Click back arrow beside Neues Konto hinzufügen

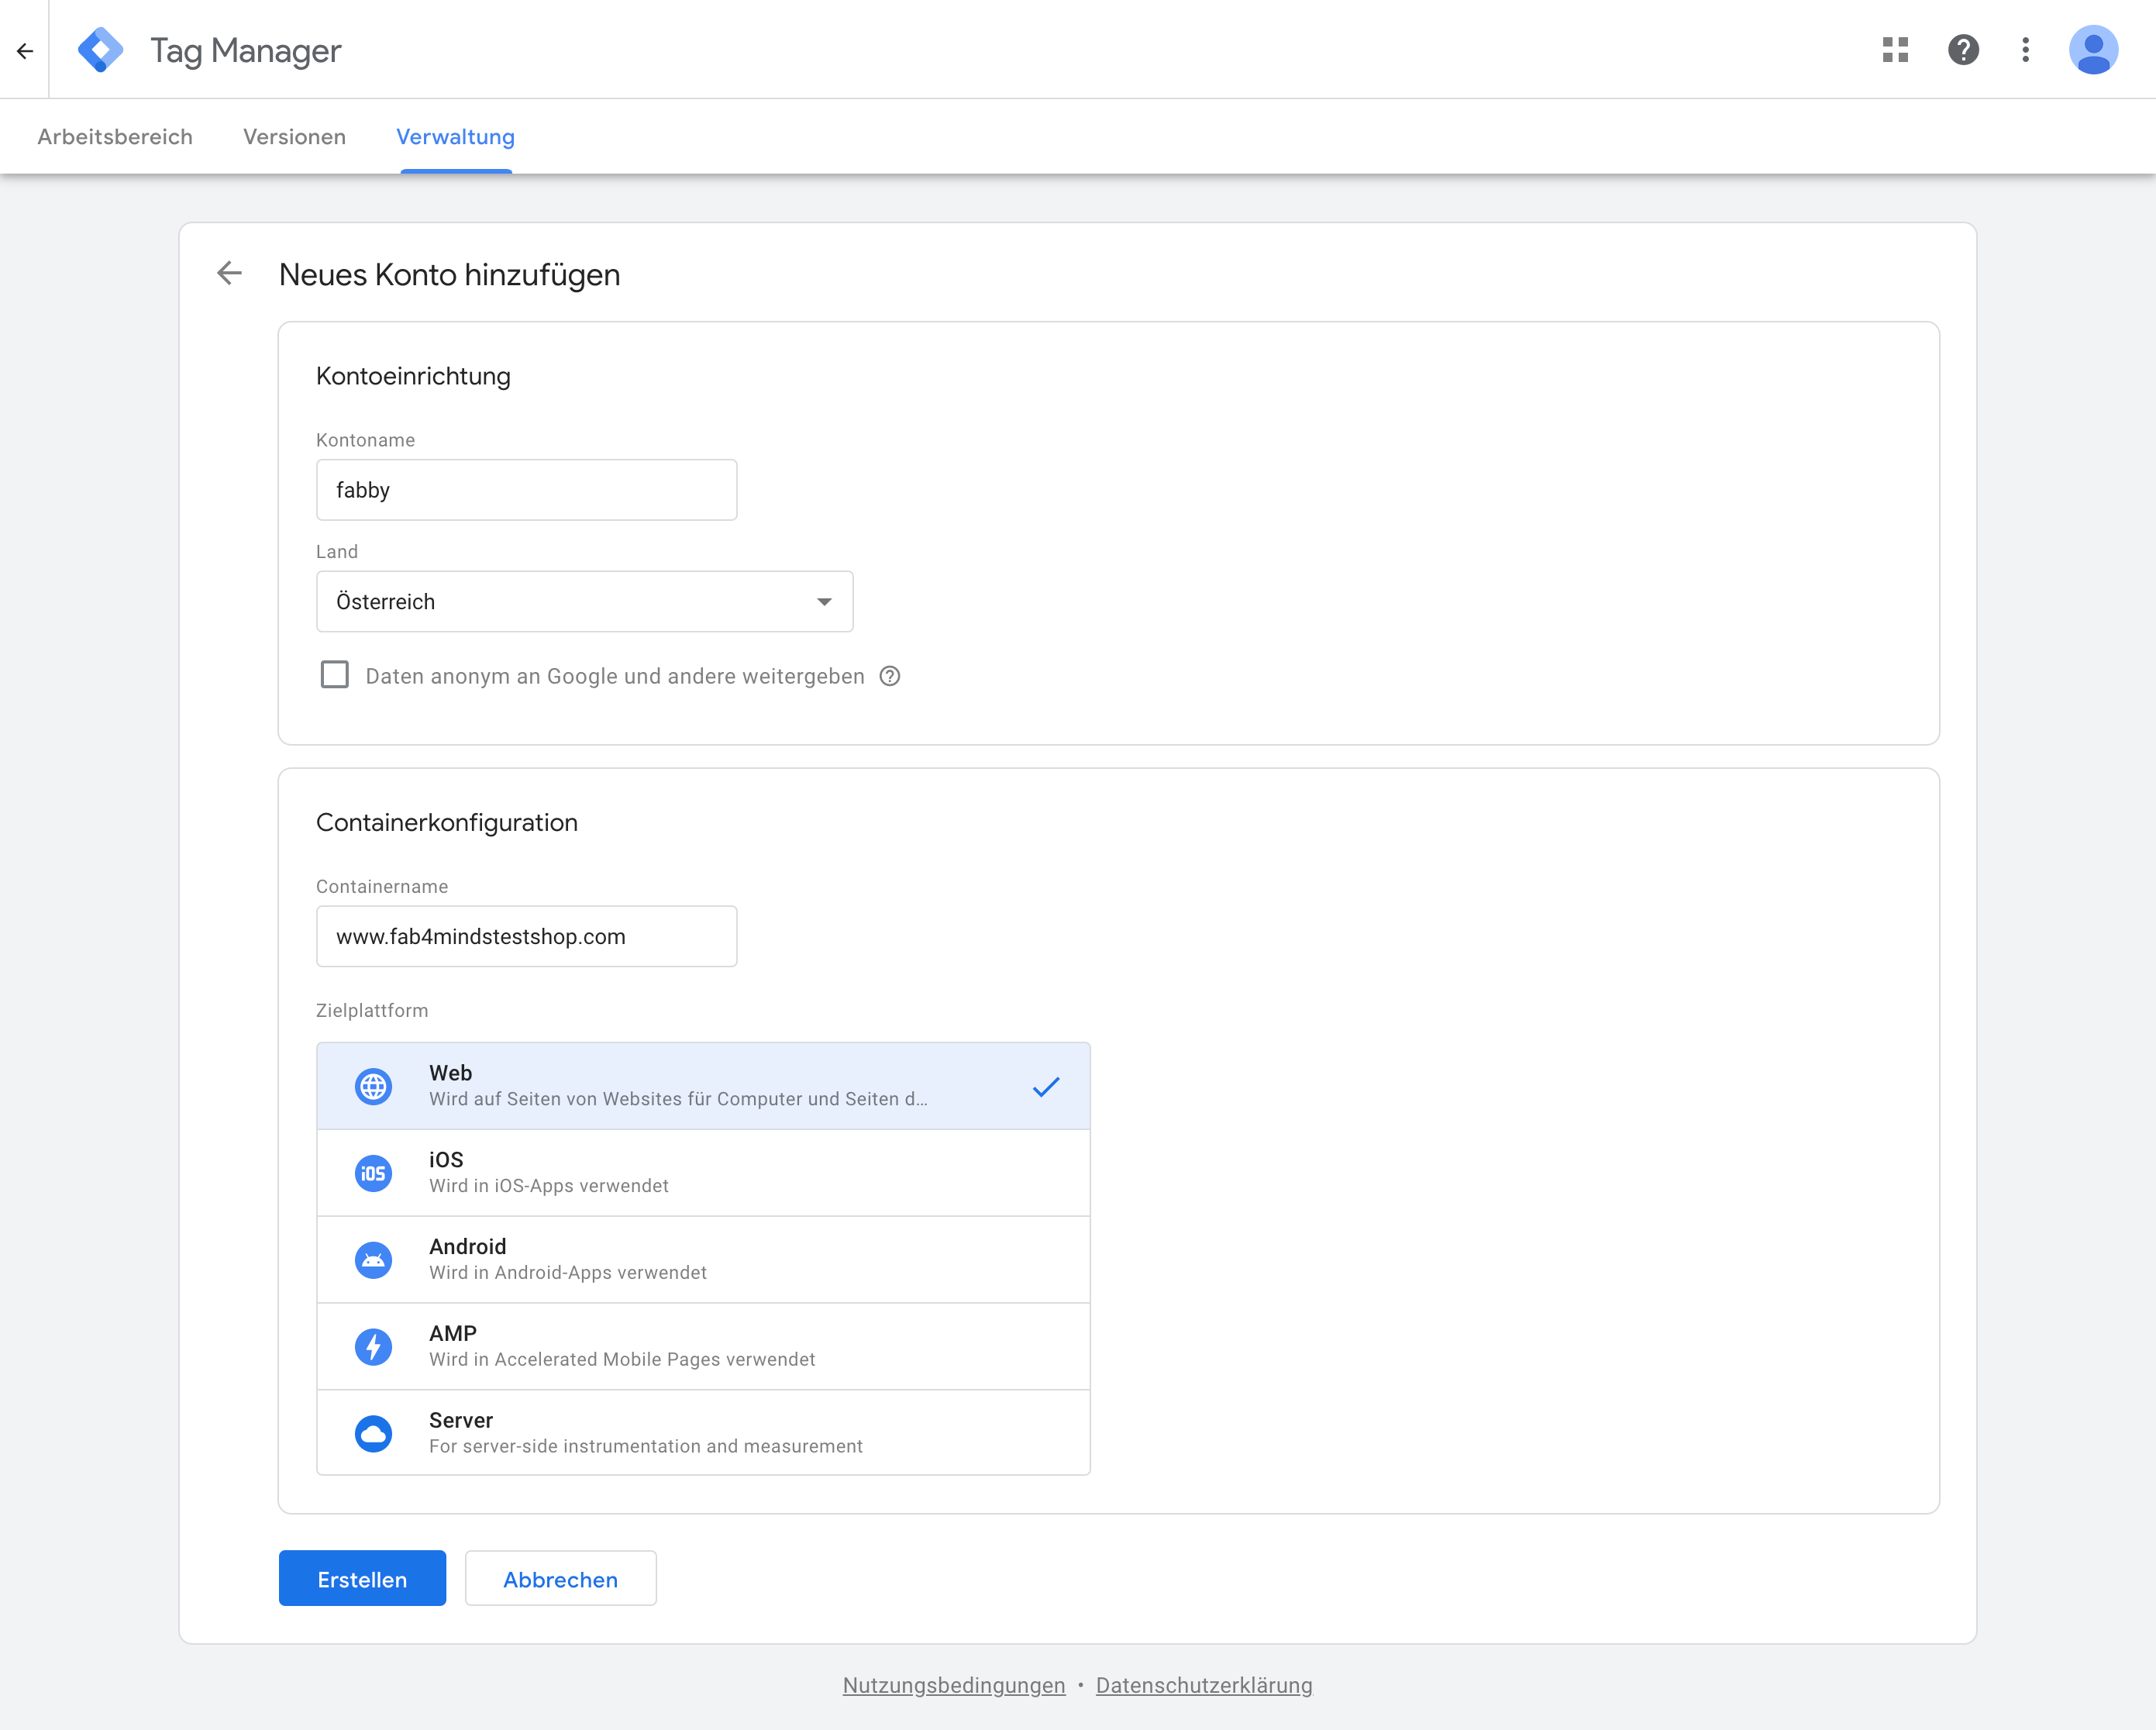coord(229,273)
